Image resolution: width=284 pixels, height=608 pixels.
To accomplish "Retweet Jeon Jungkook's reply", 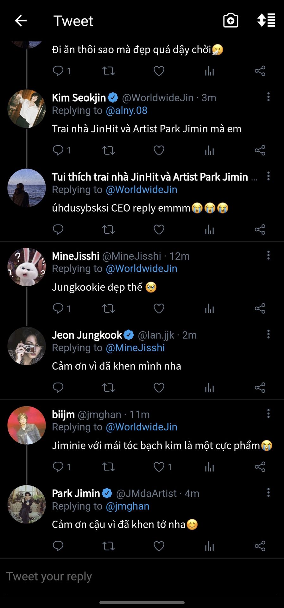I will (108, 388).
